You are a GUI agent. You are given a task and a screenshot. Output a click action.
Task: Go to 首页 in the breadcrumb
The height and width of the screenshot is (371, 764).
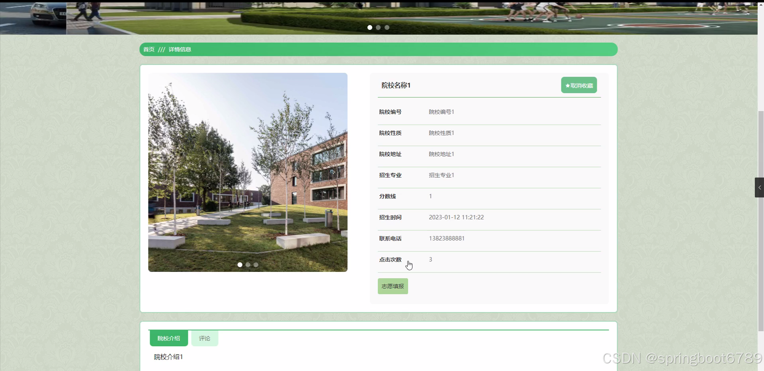(149, 49)
